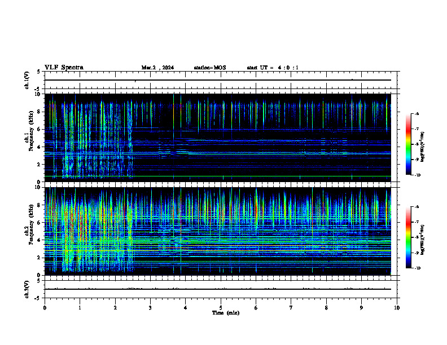Click the "-5" tick of the ch.3(V) axis
Viewport: 447px width, 345px height.
click(37, 298)
